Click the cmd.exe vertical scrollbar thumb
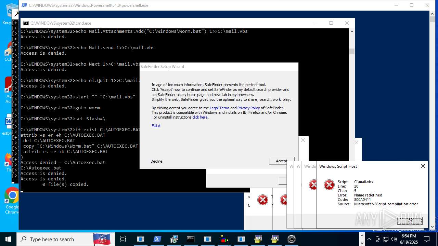The height and width of the screenshot is (246, 438). (352, 52)
